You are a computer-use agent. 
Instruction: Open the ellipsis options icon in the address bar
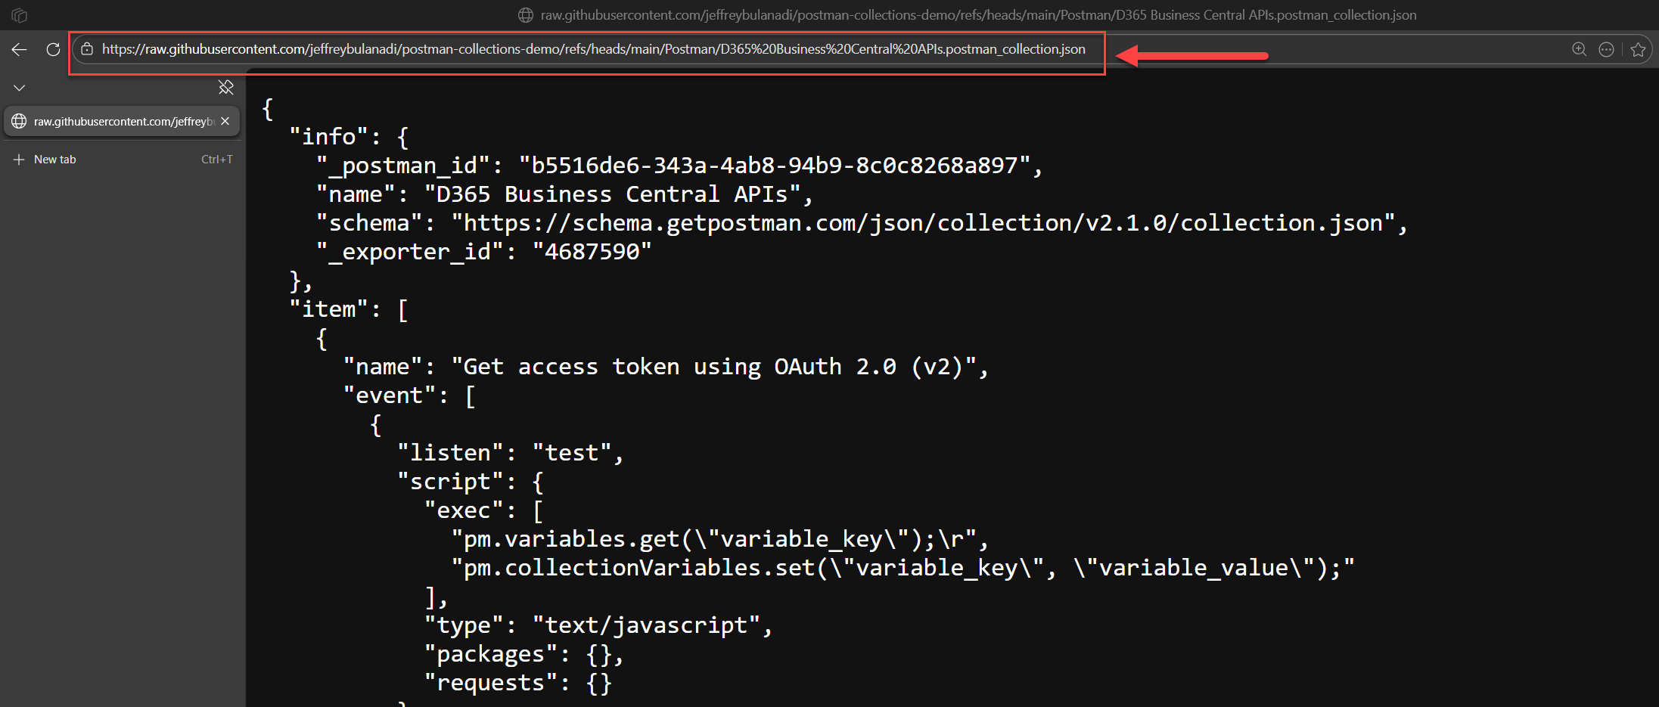tap(1606, 49)
